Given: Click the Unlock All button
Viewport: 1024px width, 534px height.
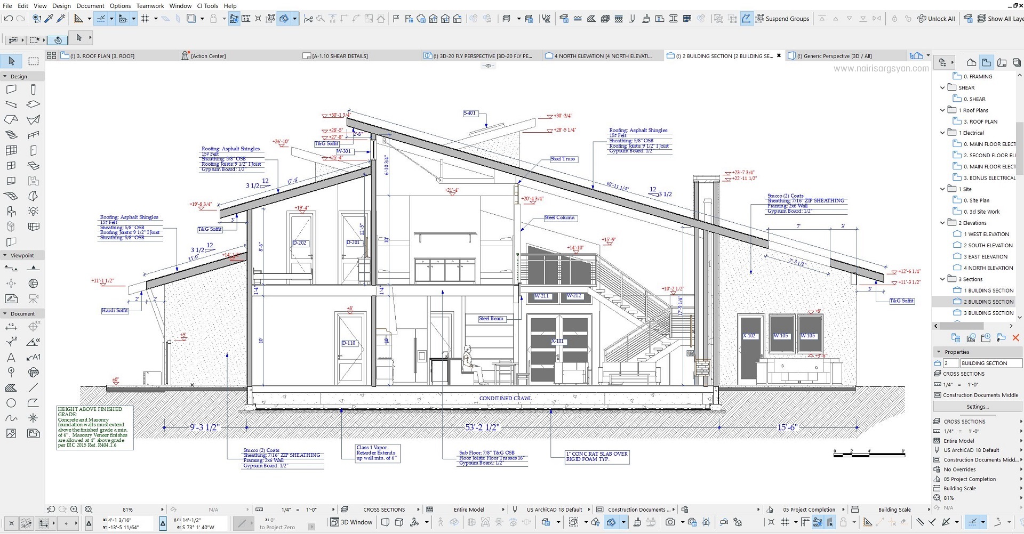Looking at the screenshot, I should (x=937, y=19).
